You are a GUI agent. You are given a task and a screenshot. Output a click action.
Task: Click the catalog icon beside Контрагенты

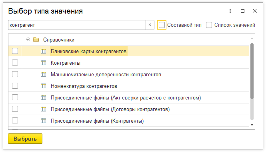click(44, 63)
